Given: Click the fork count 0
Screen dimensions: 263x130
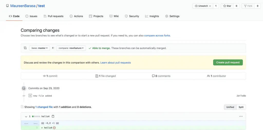Looking at the screenshot, I should [258, 6].
